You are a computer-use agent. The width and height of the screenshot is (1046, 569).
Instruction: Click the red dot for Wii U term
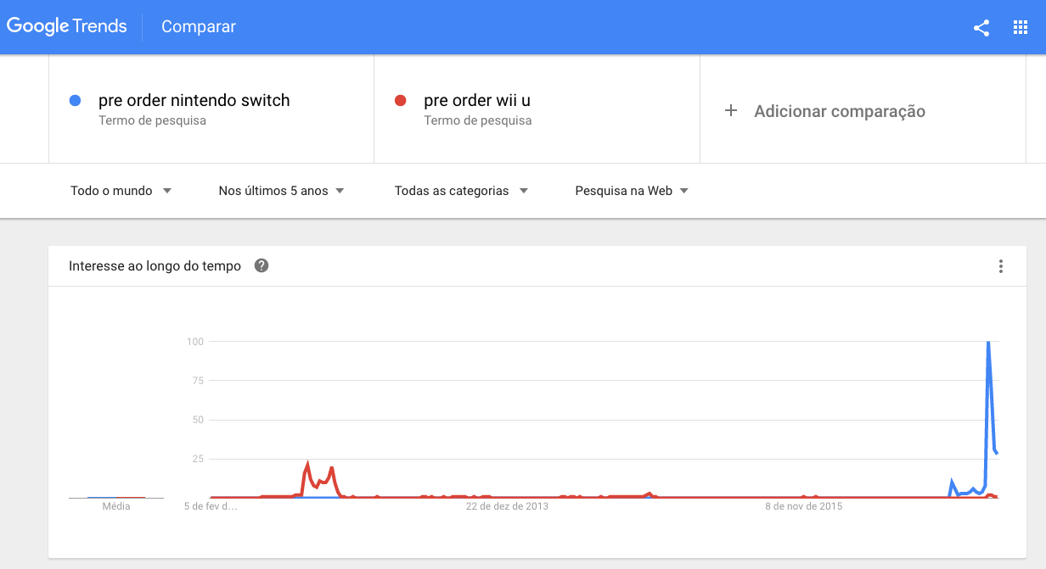pyautogui.click(x=401, y=101)
